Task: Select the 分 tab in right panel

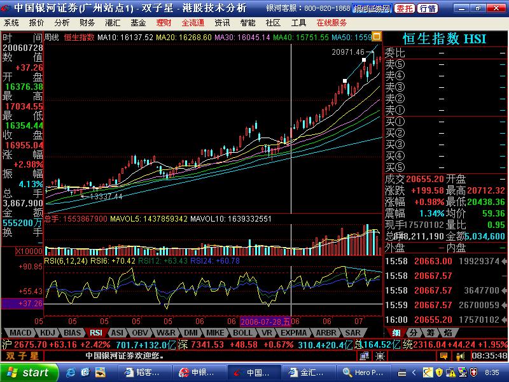Action: 413,332
